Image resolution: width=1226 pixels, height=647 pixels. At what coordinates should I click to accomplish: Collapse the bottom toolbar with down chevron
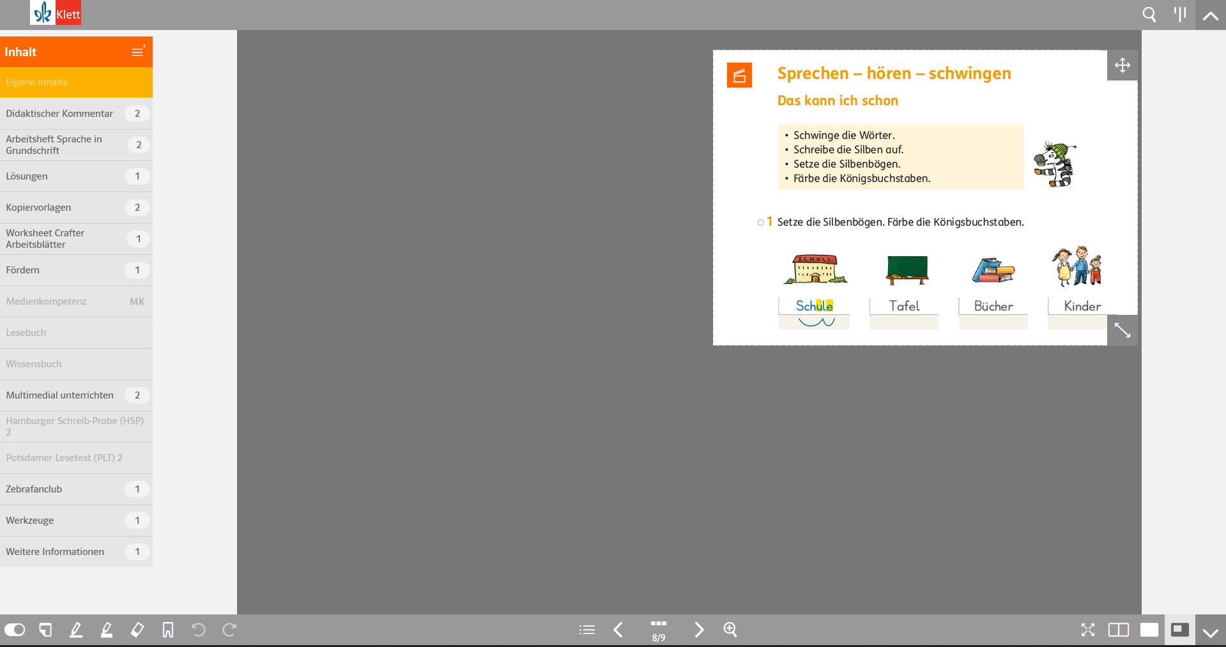click(x=1210, y=632)
